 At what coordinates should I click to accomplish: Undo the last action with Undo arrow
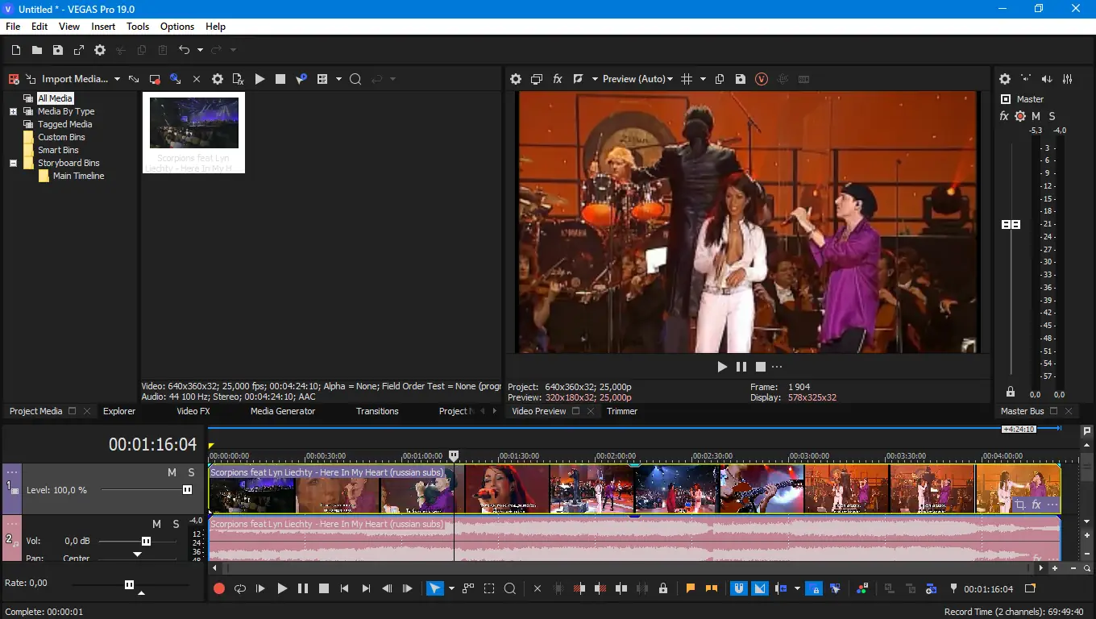tap(185, 50)
